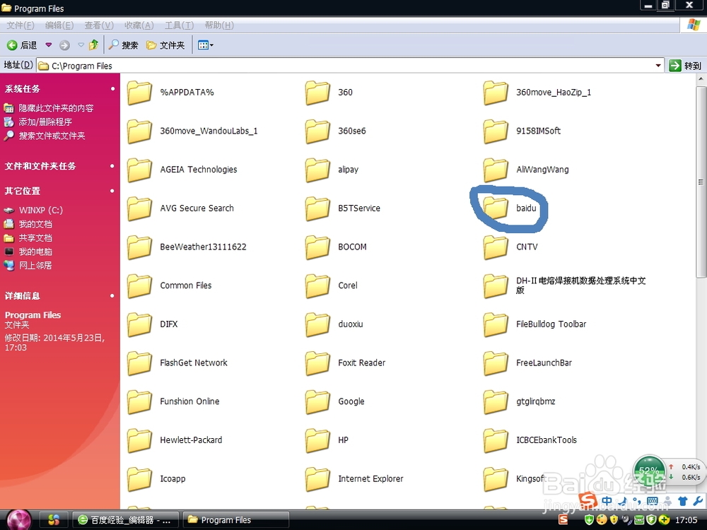Screen dimensions: 707x530
Task: Select the 360 folder icon
Action: [317, 93]
